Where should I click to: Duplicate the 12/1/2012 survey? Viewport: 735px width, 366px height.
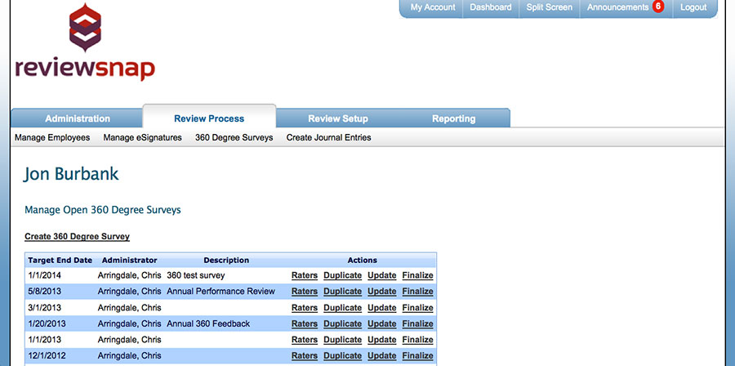(342, 355)
